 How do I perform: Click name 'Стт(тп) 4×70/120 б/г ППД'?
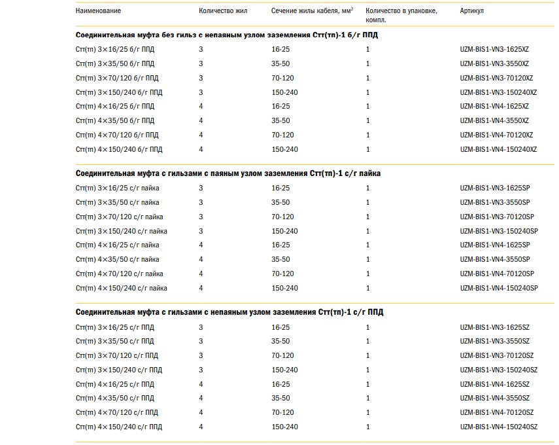pyautogui.click(x=117, y=135)
